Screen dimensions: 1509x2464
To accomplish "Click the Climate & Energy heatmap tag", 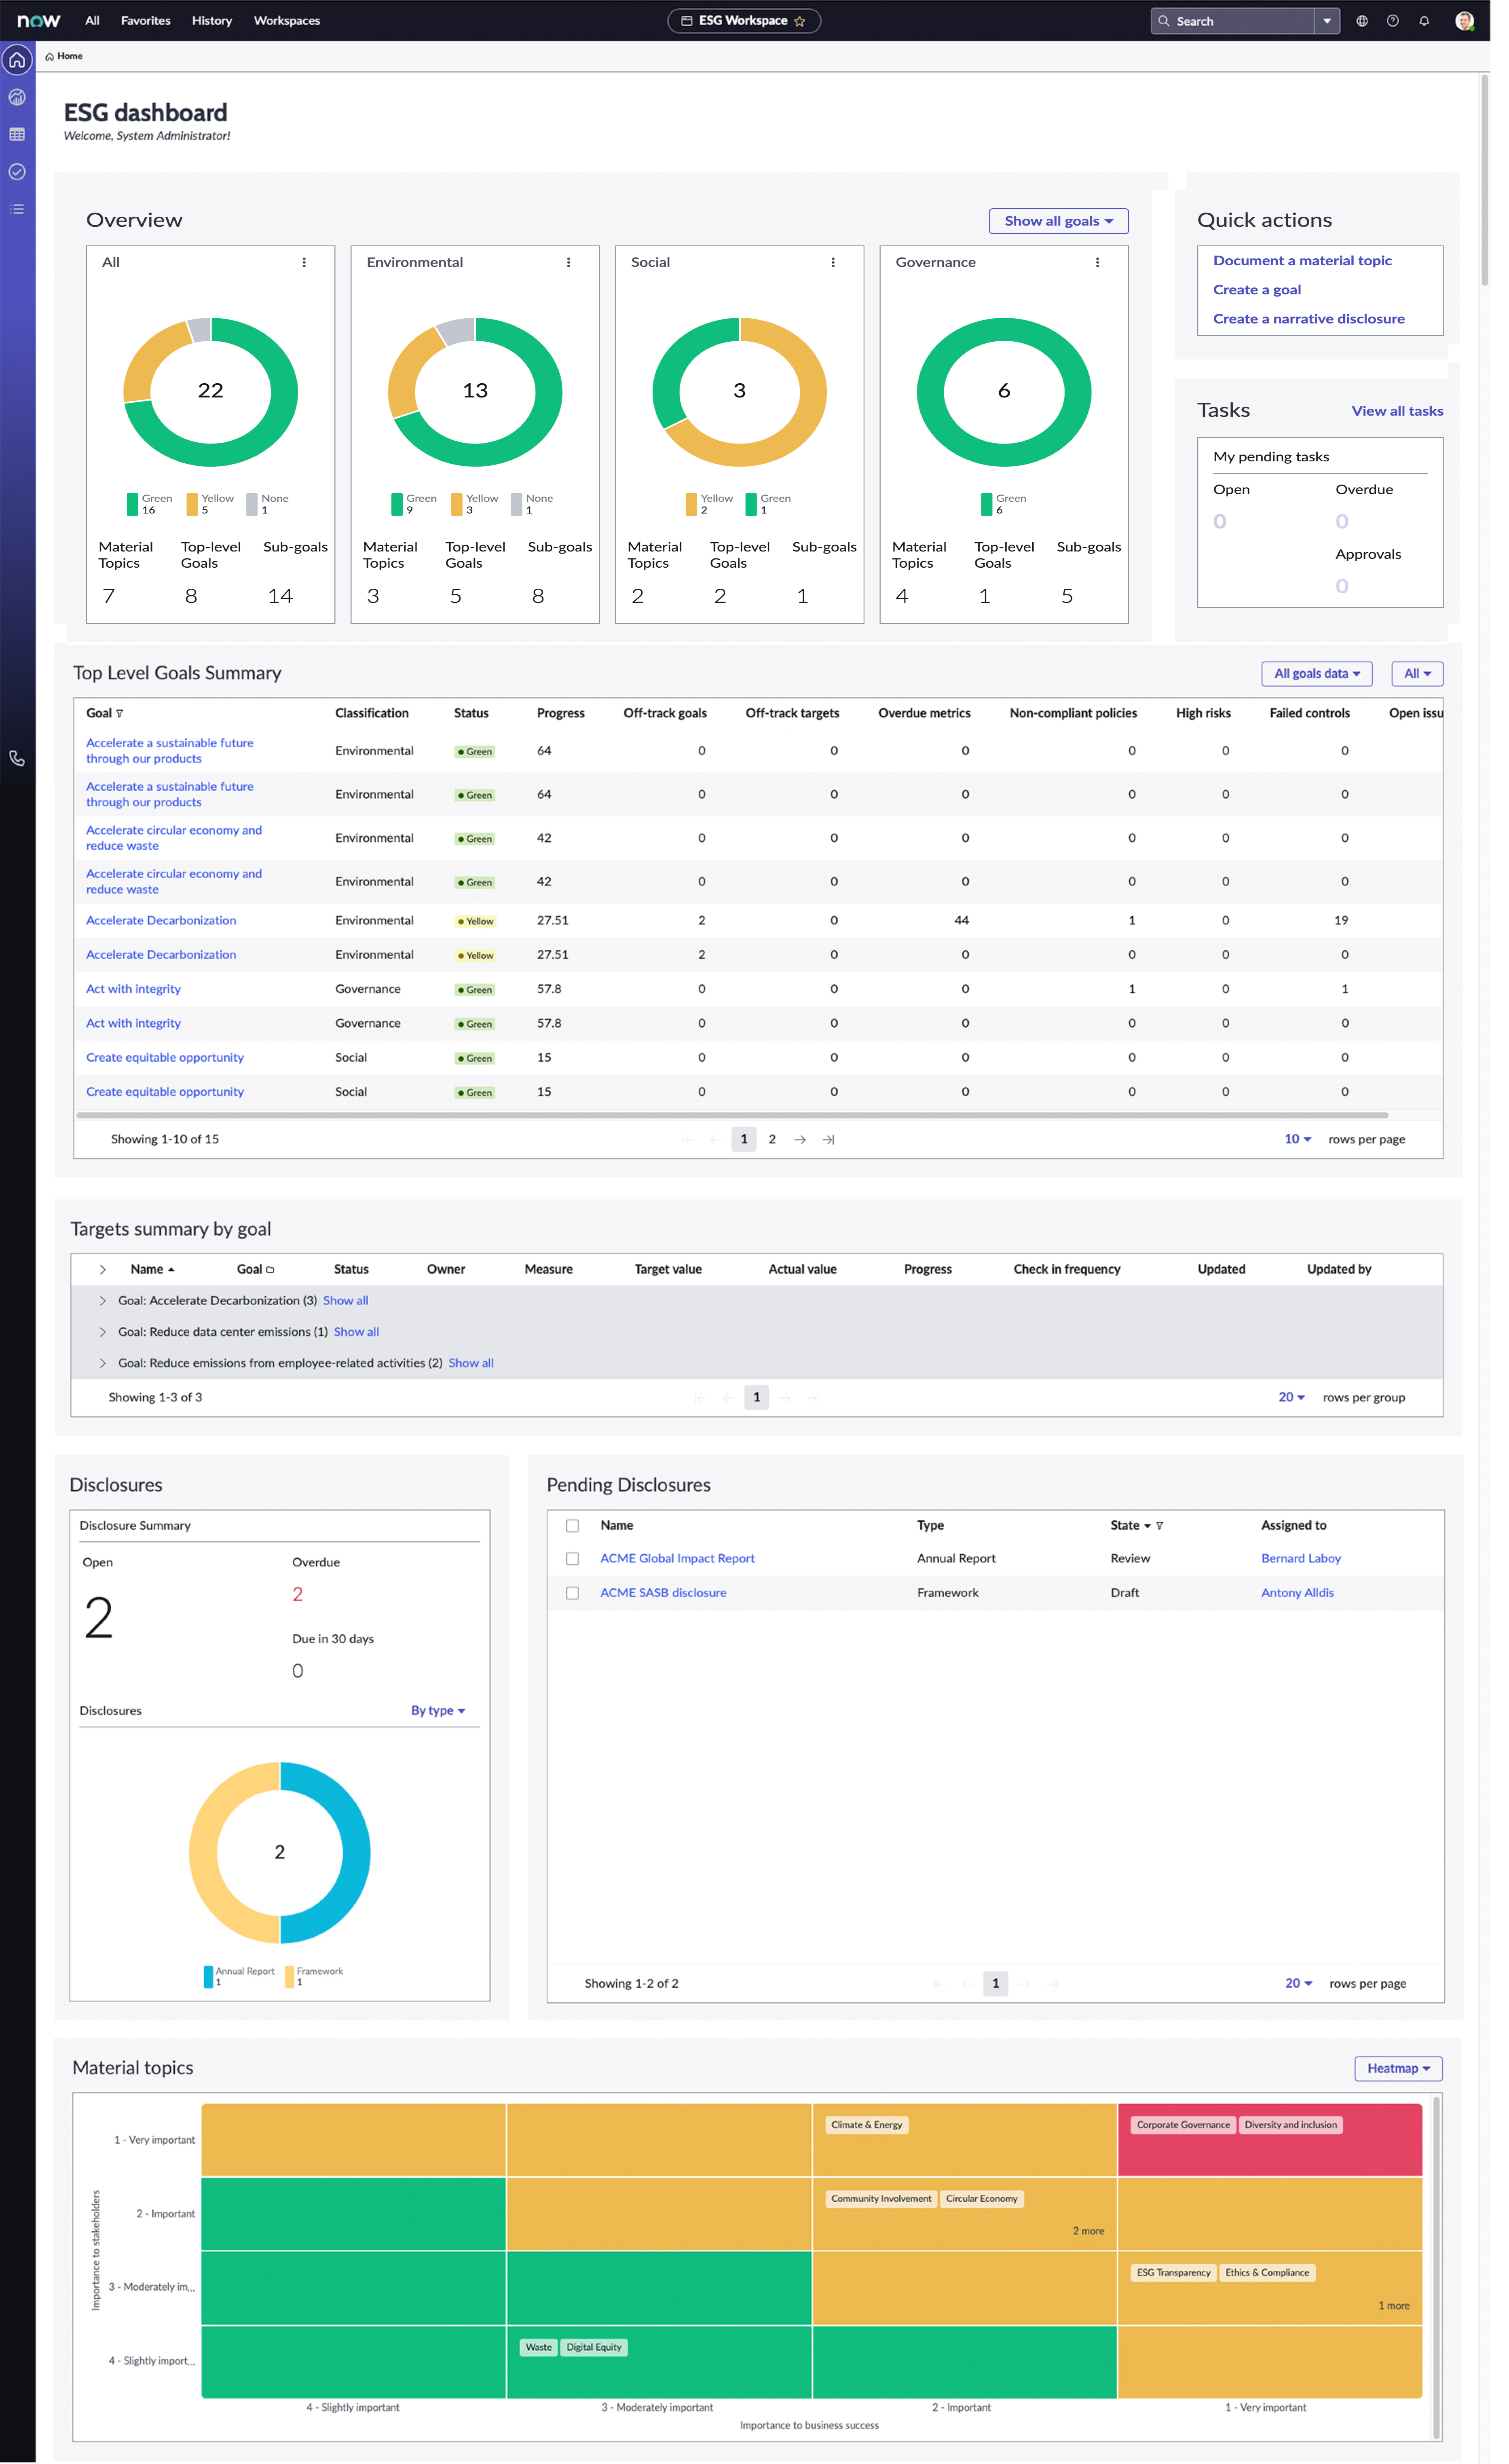I will 866,2125.
